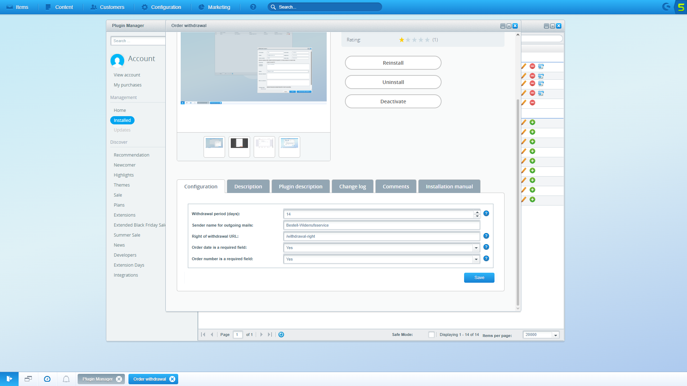Select the third screenshot thumbnail
The image size is (687, 386).
click(x=264, y=147)
